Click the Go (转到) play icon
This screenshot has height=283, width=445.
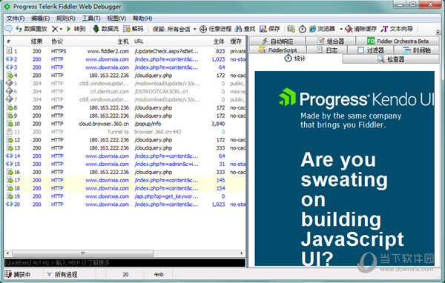click(x=68, y=29)
